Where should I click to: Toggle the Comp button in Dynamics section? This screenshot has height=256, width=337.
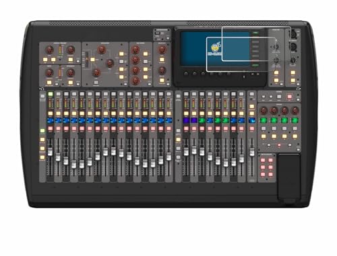click(x=71, y=83)
